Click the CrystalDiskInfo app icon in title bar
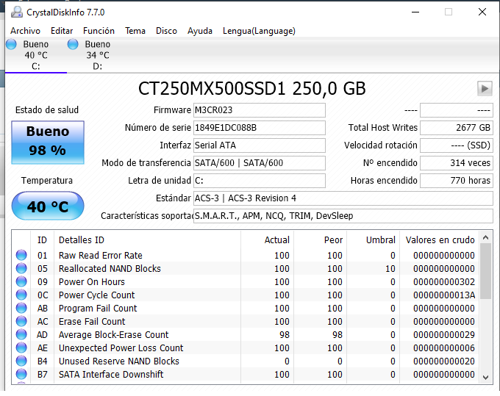 (17, 12)
